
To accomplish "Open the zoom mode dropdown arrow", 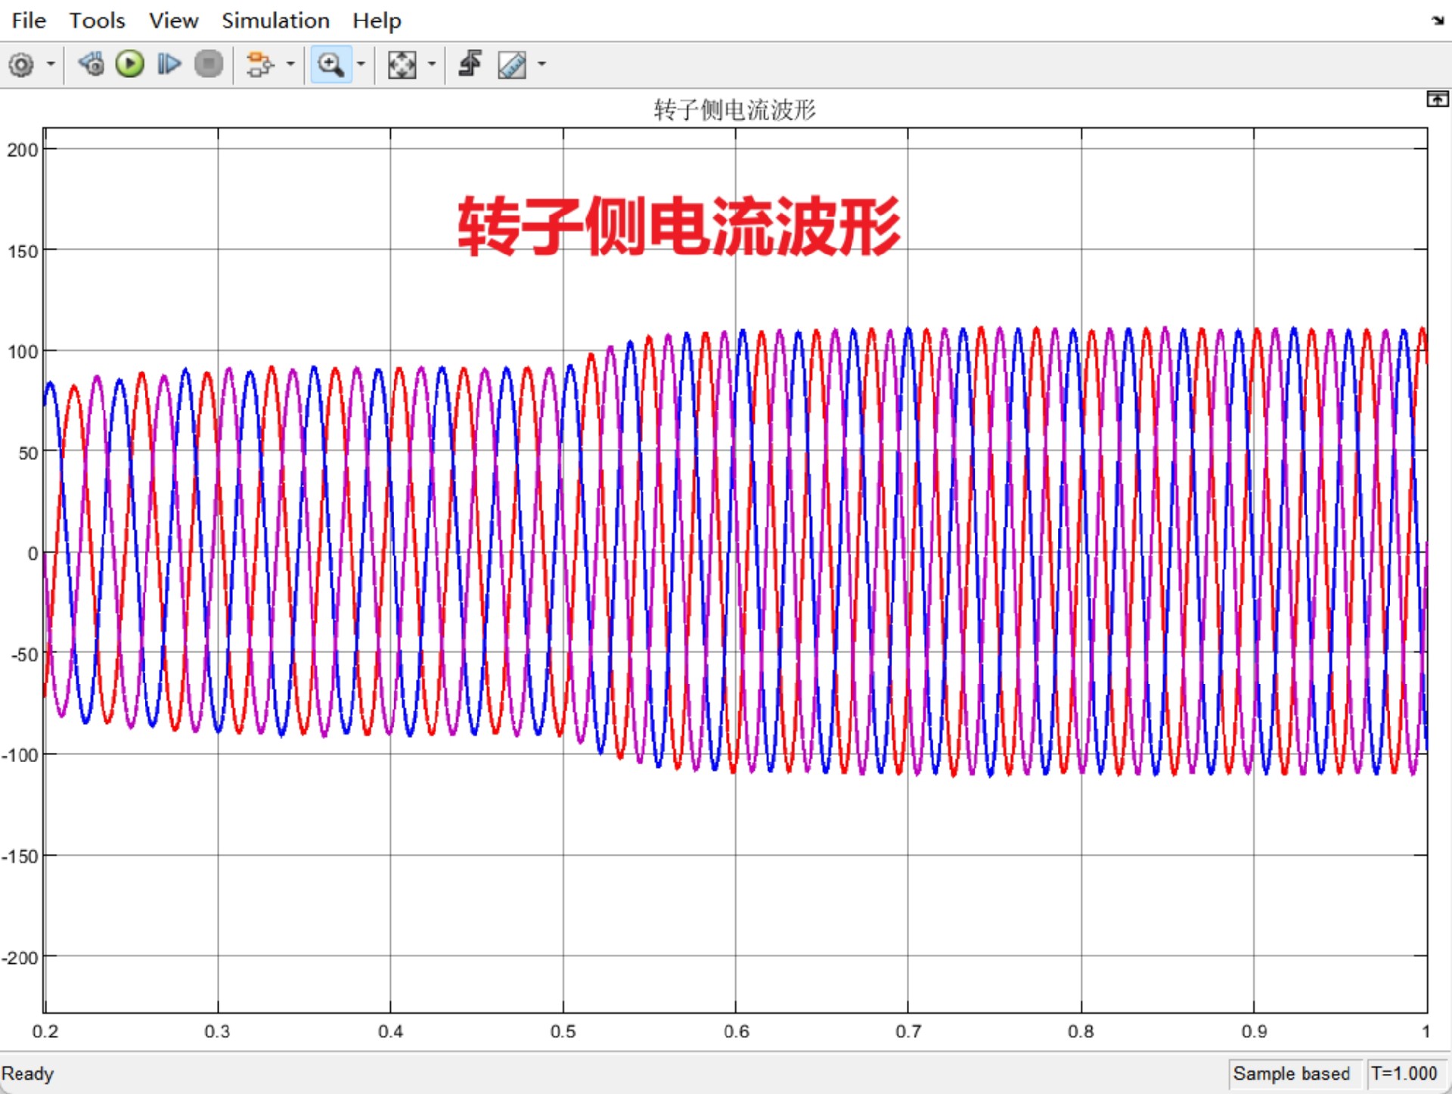I will 361,64.
